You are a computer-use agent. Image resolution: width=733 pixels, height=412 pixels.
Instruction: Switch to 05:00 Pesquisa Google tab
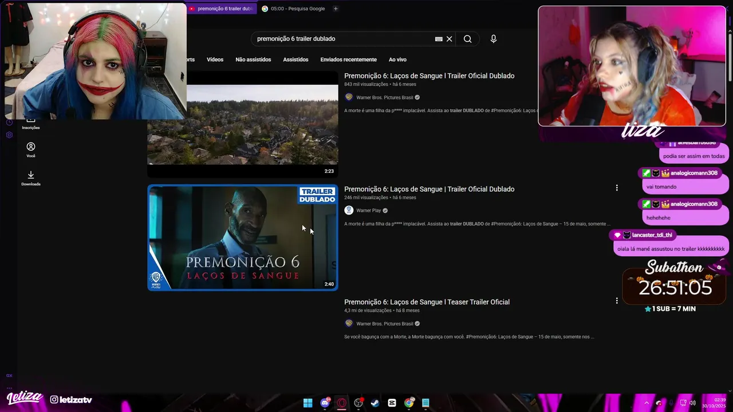(x=293, y=9)
